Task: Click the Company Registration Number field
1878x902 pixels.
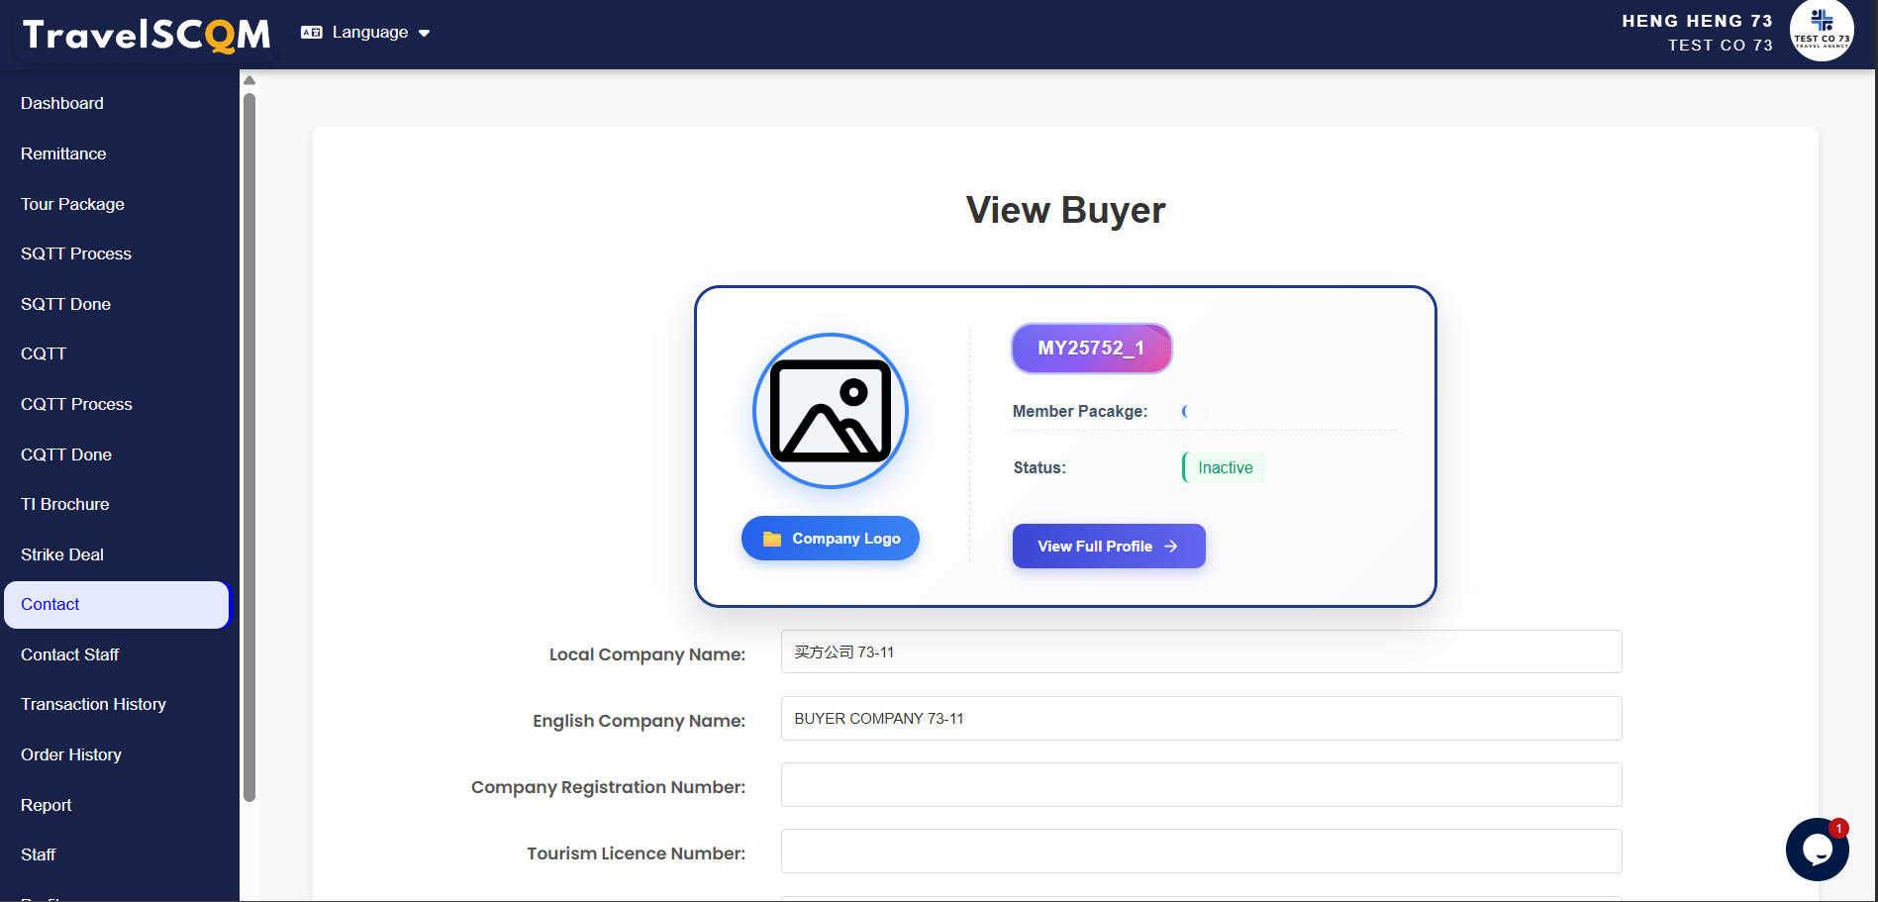Action: [1200, 784]
